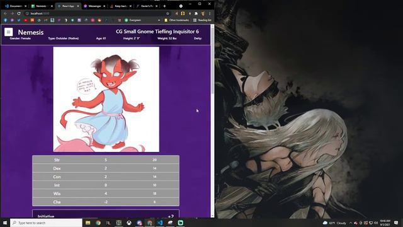403x227 pixels.
Task: Open the Windows Start menu
Action: [5, 223]
